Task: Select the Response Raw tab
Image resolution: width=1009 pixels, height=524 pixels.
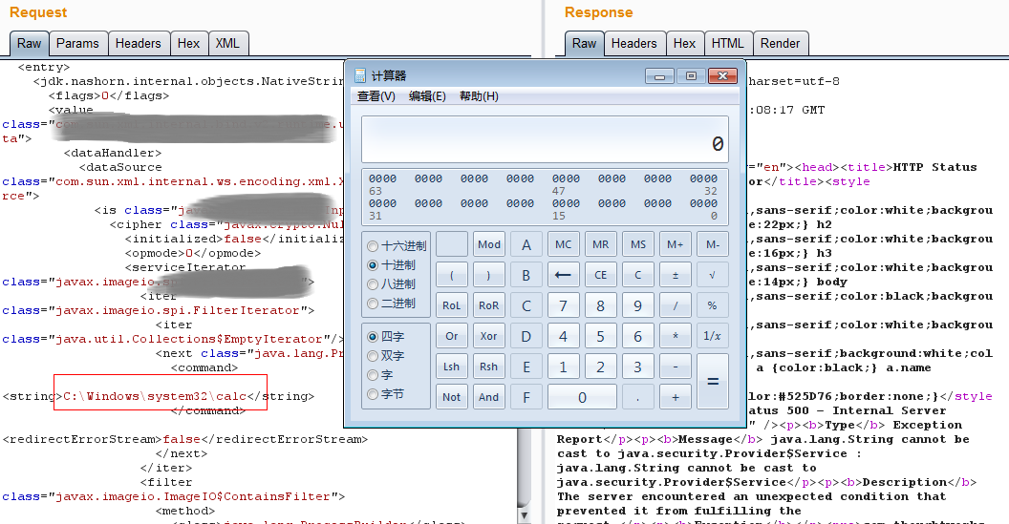Action: [x=585, y=43]
